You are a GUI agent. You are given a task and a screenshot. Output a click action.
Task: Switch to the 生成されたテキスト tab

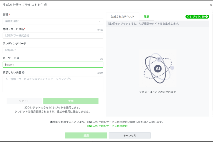[122, 17]
